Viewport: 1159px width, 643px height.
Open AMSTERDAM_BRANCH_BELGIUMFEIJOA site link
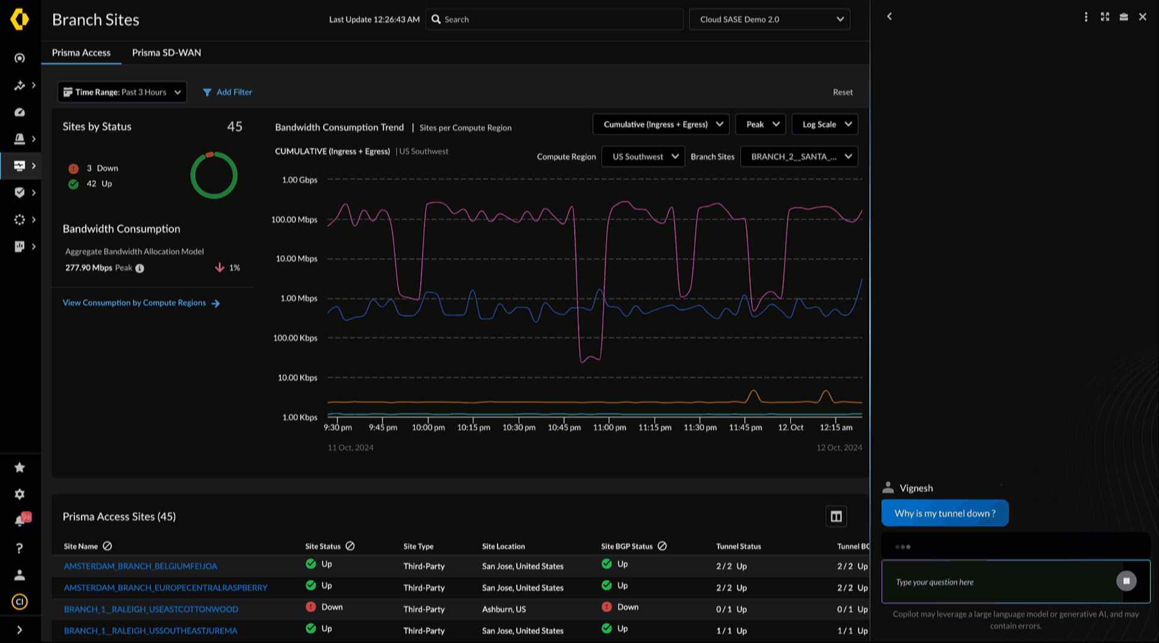(x=141, y=566)
